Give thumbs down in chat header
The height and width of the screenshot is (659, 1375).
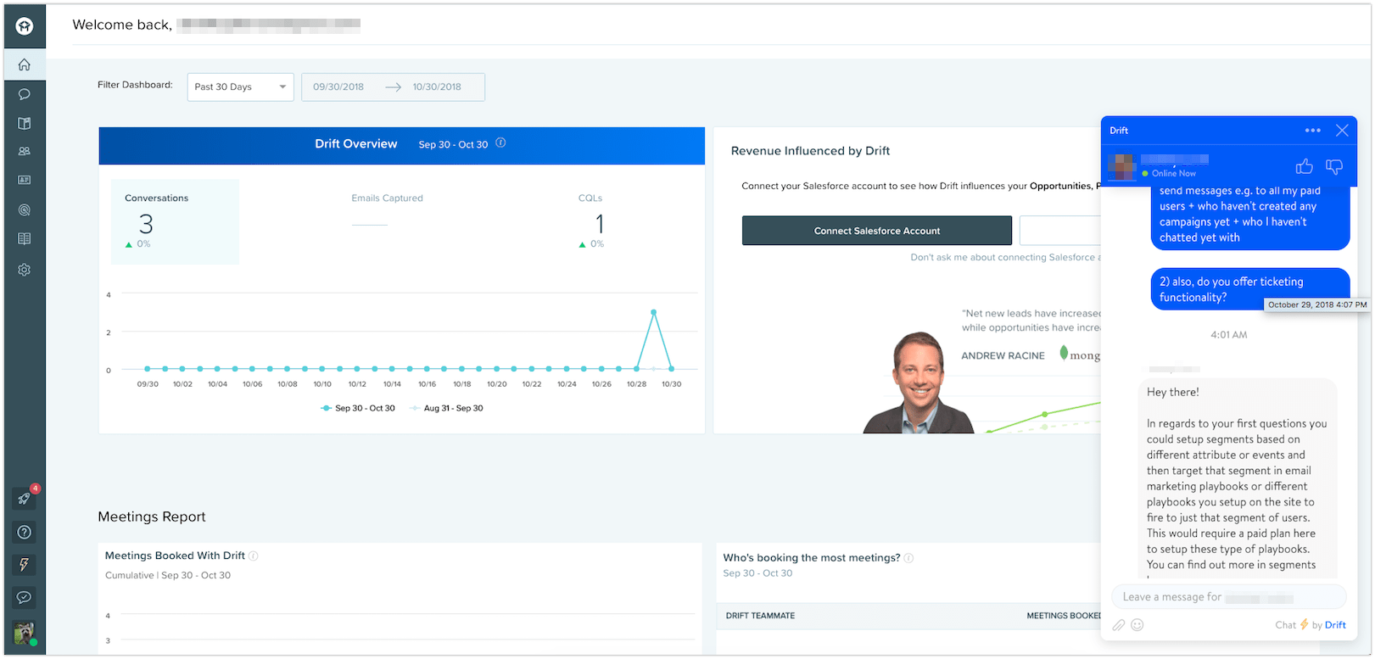(x=1334, y=166)
